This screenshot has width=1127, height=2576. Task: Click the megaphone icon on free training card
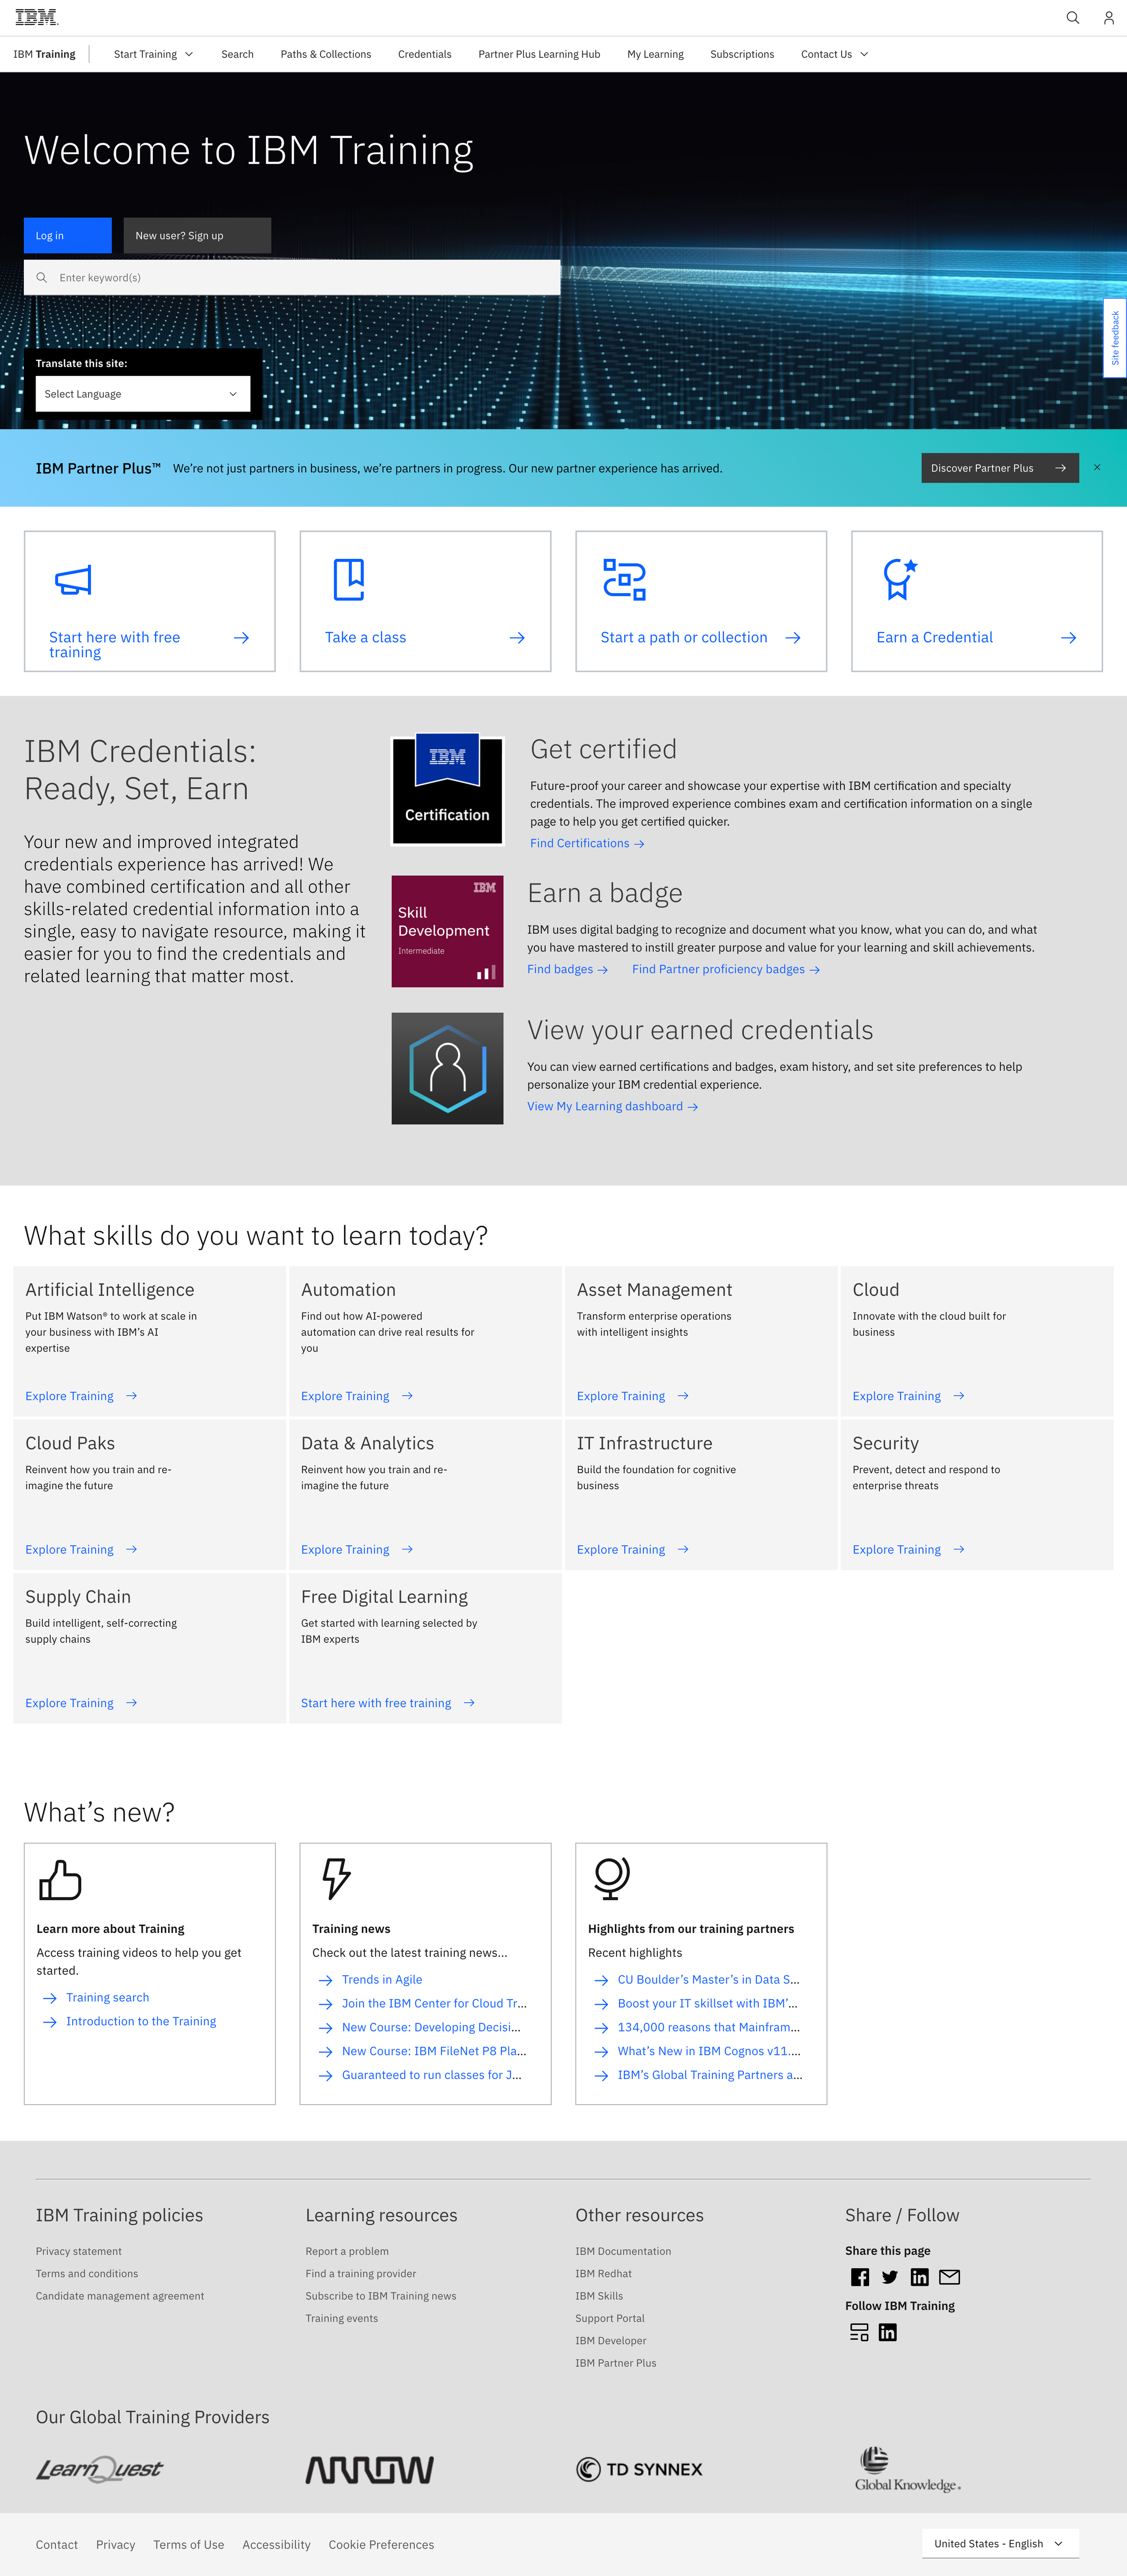coord(73,580)
